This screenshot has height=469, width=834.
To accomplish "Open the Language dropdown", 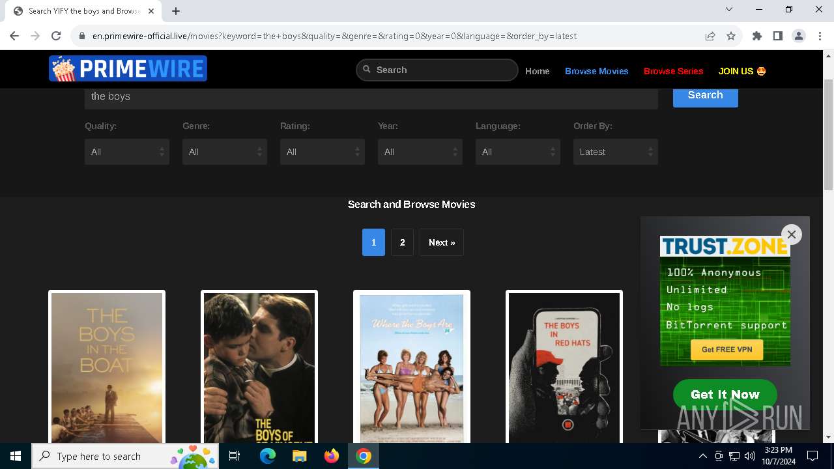I will point(518,152).
